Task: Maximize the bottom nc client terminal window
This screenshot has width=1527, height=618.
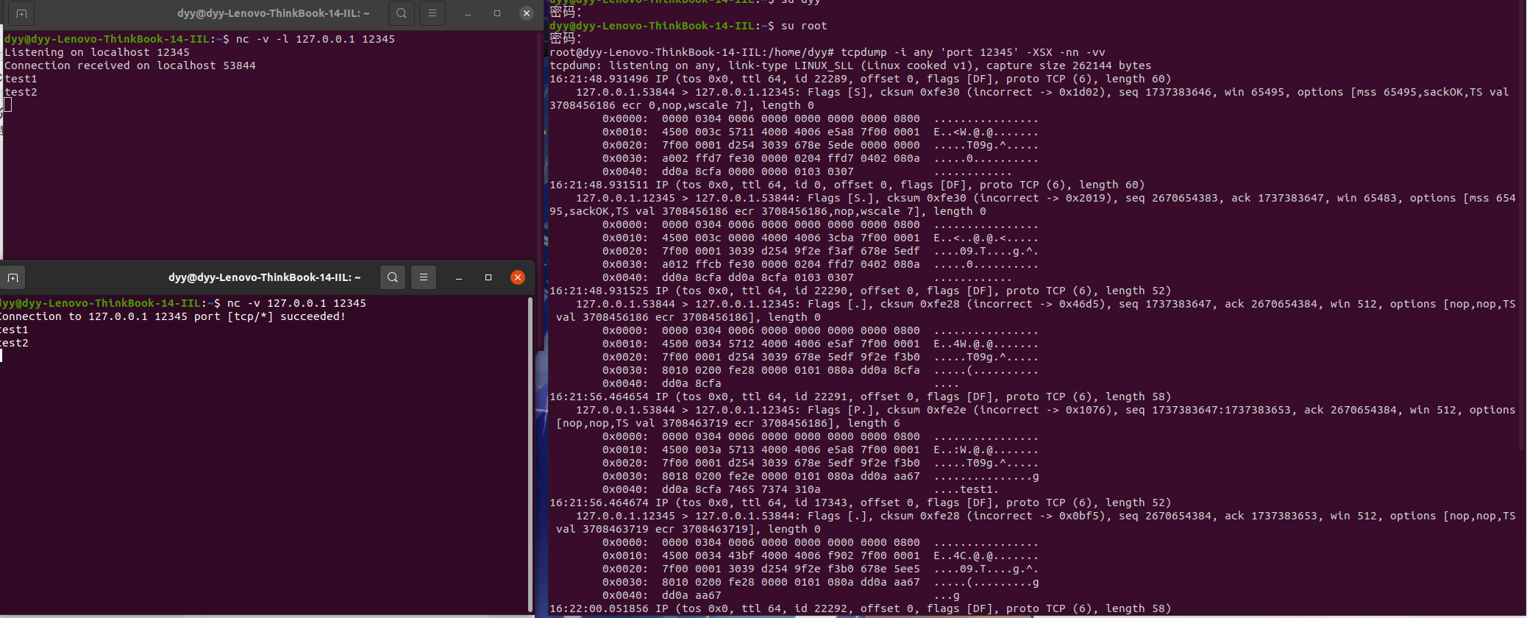Action: point(488,277)
